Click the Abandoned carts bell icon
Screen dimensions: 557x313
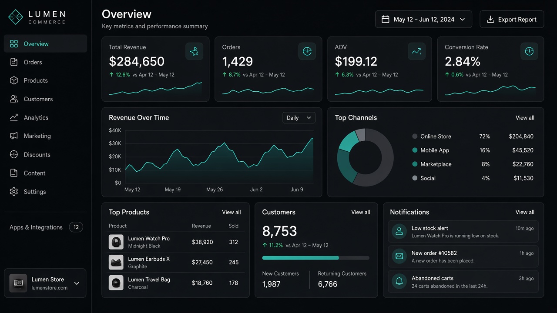click(399, 281)
